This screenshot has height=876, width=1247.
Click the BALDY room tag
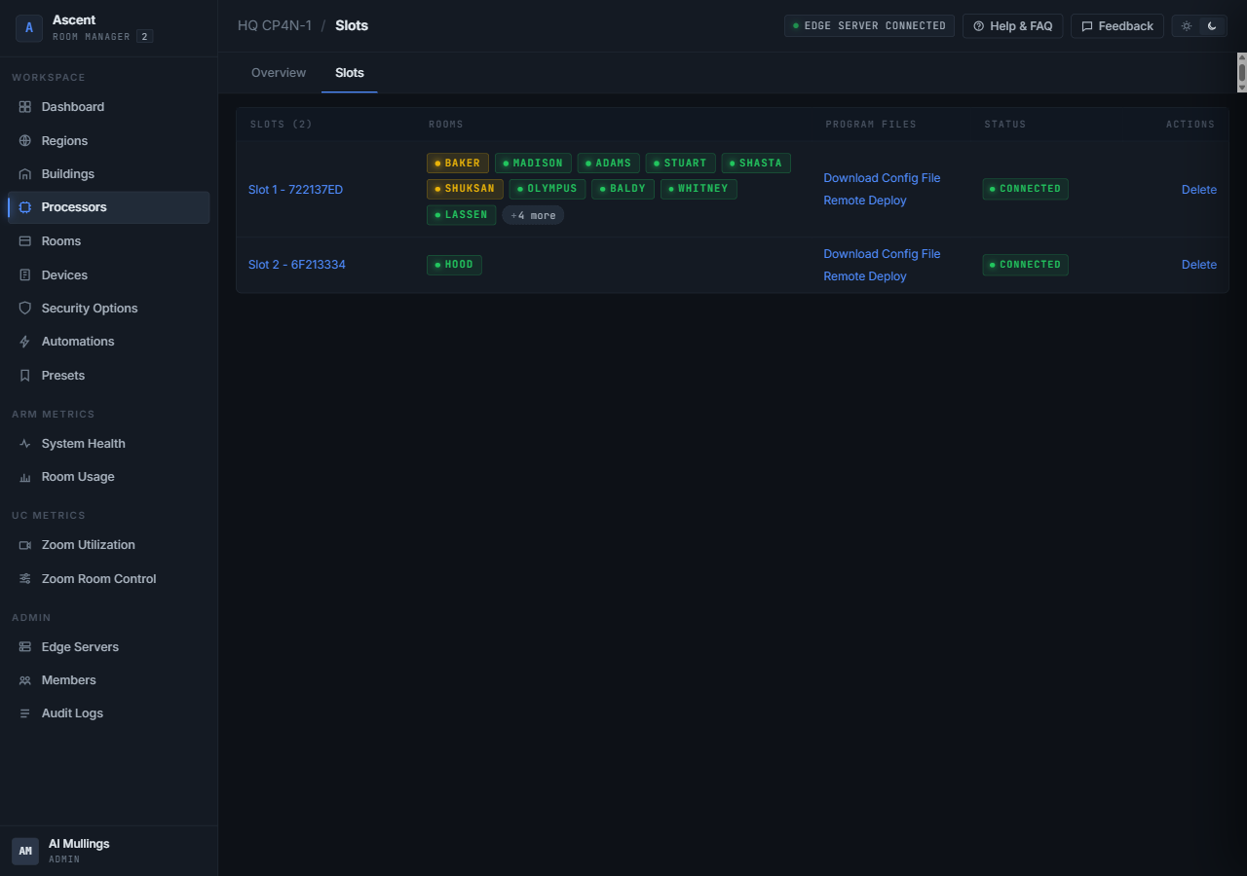(x=623, y=189)
